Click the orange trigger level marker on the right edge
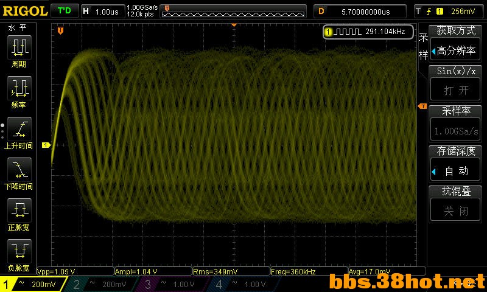487x292 pixels. [422, 106]
